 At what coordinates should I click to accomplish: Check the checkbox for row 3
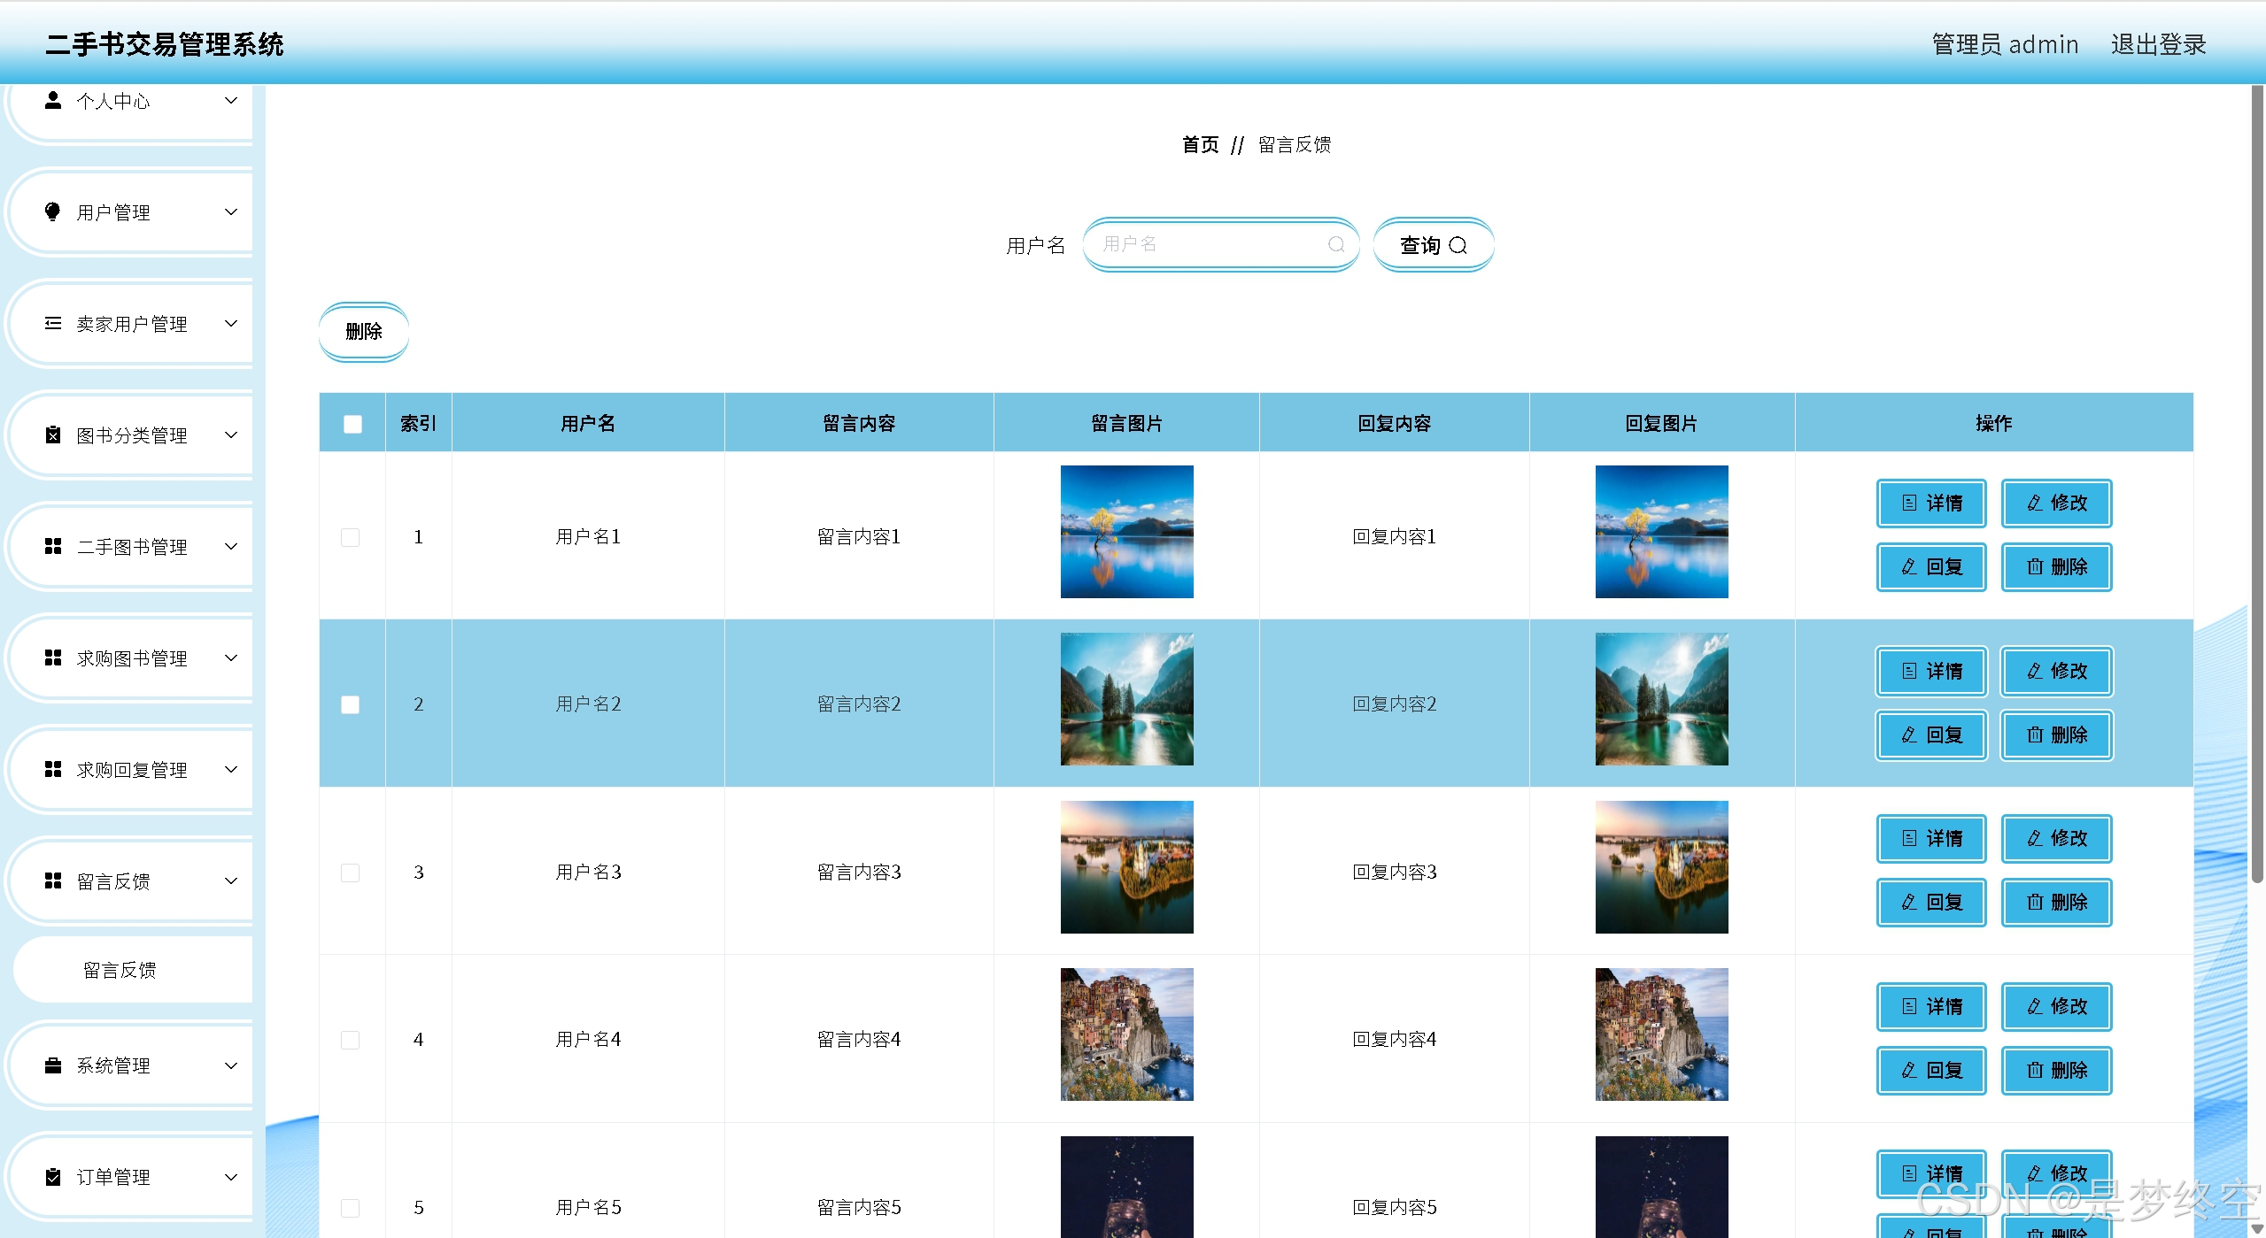click(x=350, y=873)
